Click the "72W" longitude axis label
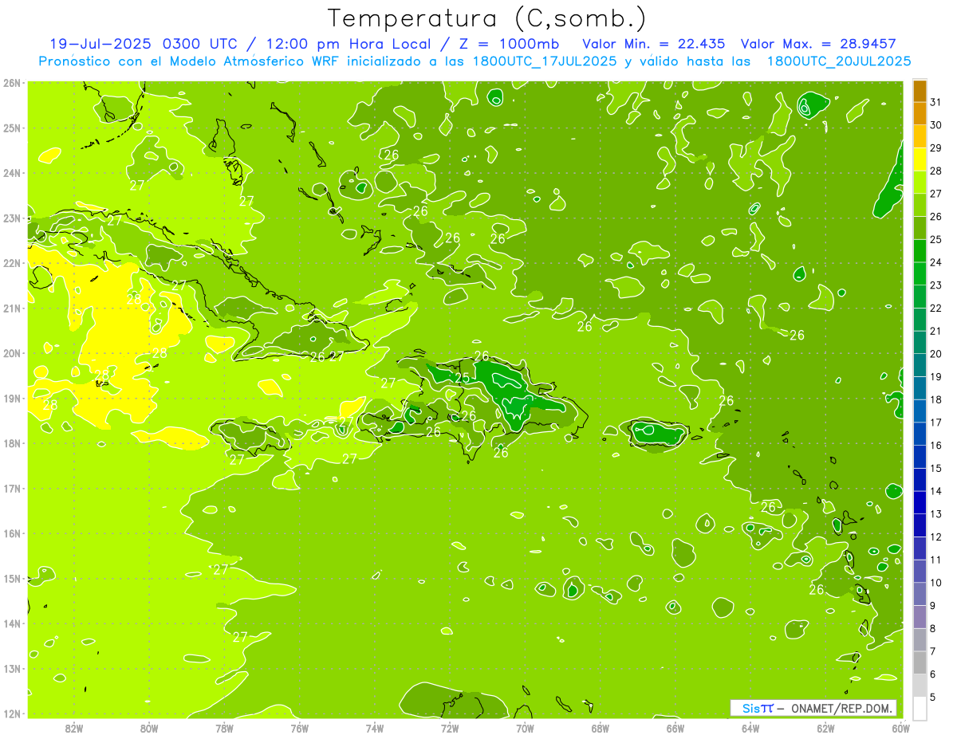Image resolution: width=957 pixels, height=739 pixels. 450,728
